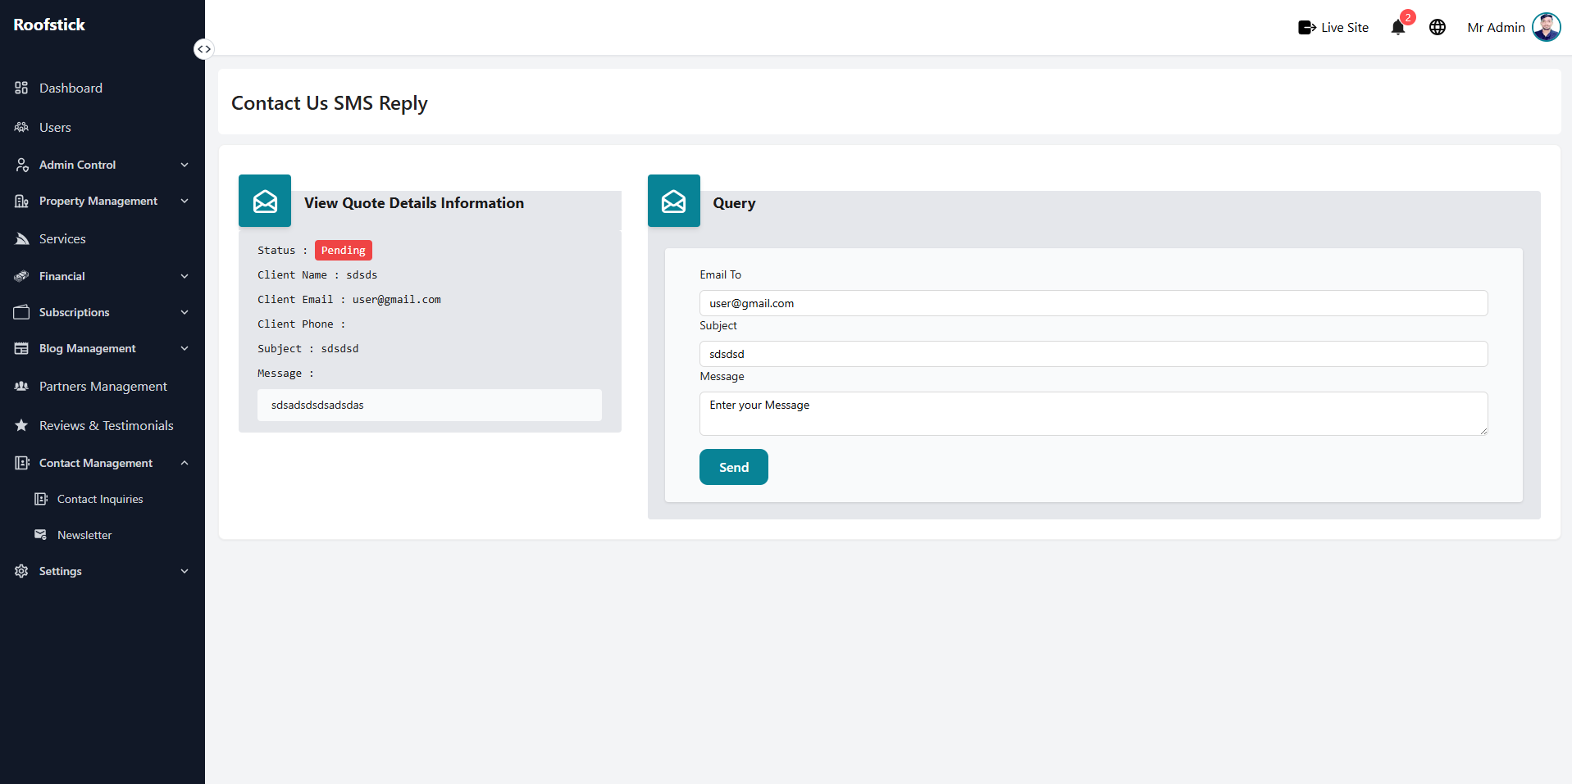Viewport: 1572px width, 784px height.
Task: Click the Send button
Action: (734, 467)
